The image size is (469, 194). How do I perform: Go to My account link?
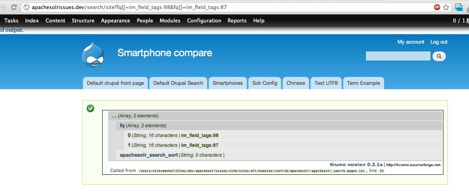coord(411,42)
